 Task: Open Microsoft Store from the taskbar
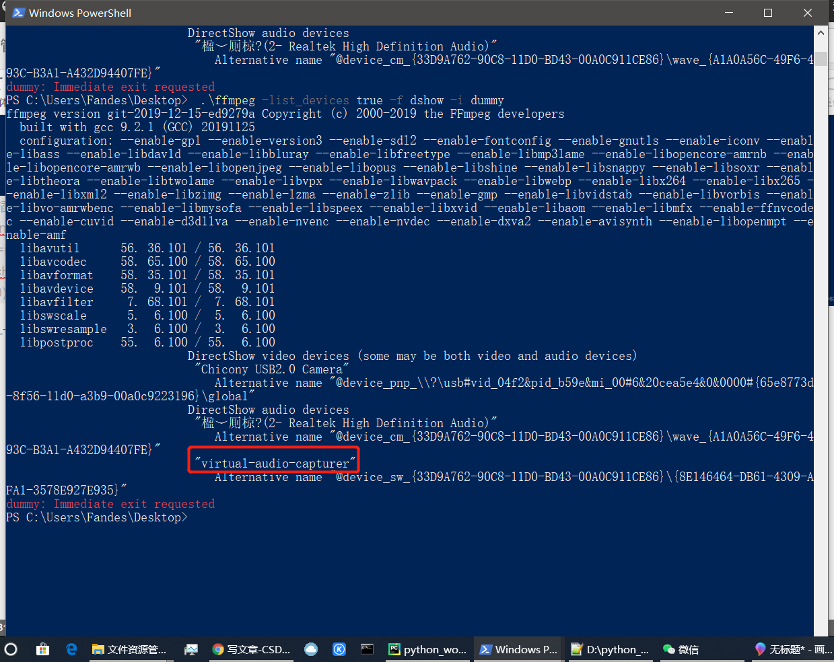[x=43, y=649]
